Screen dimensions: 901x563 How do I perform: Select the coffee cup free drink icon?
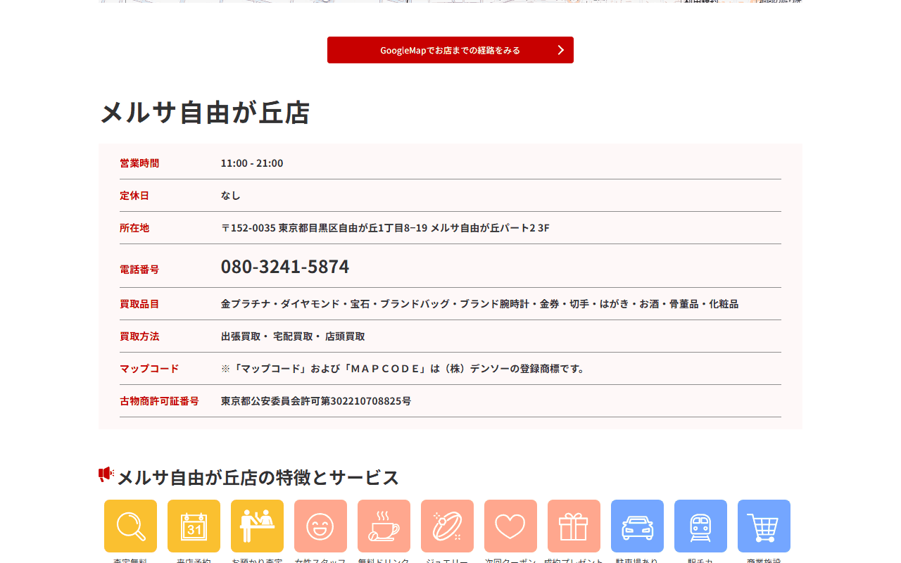click(x=384, y=526)
